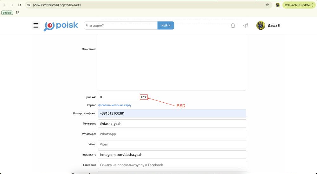Click the Facebook profile link field
The width and height of the screenshot is (317, 174).
(172, 165)
